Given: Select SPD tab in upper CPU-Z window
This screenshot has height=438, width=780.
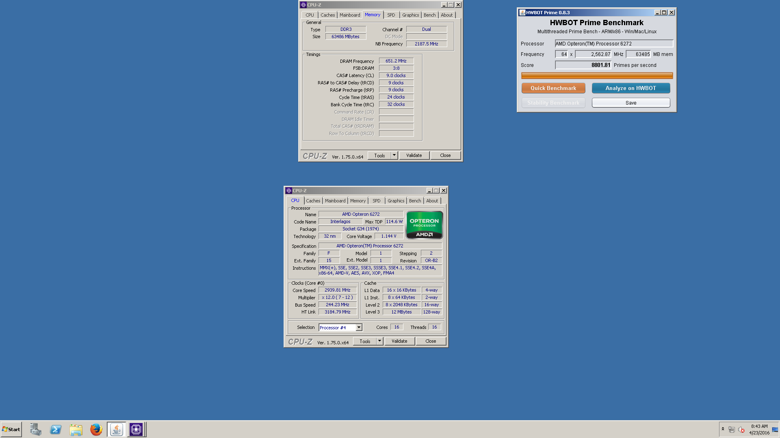Looking at the screenshot, I should pyautogui.click(x=391, y=15).
